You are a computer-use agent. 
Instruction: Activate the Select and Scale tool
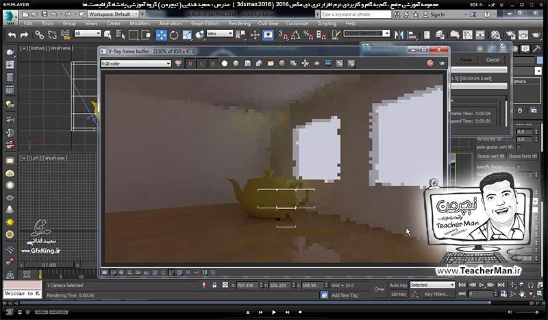[187, 35]
